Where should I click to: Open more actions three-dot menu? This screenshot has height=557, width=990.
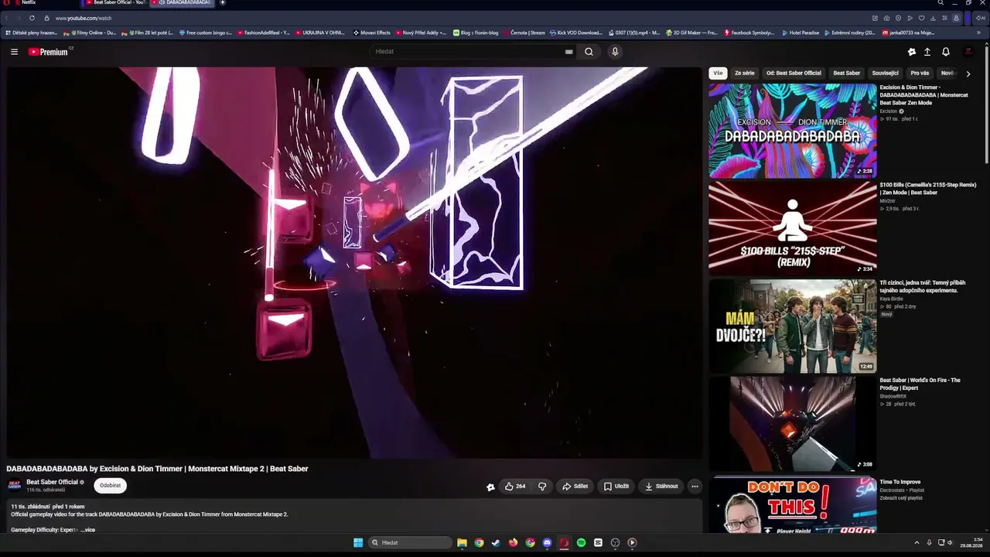695,486
